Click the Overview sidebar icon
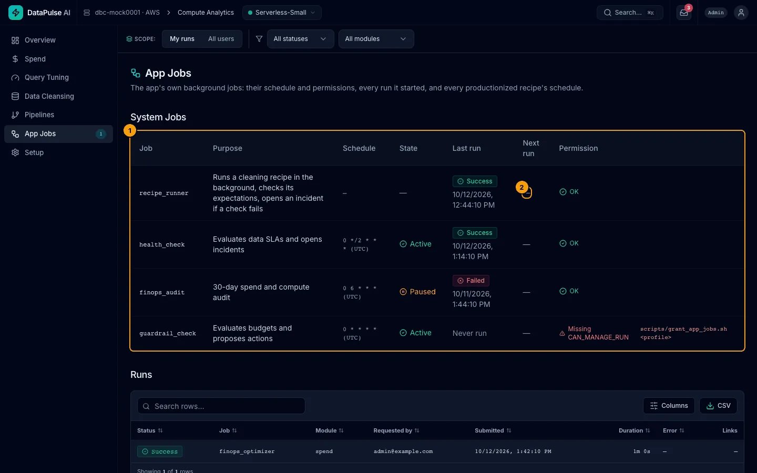This screenshot has height=473, width=757. pos(15,40)
